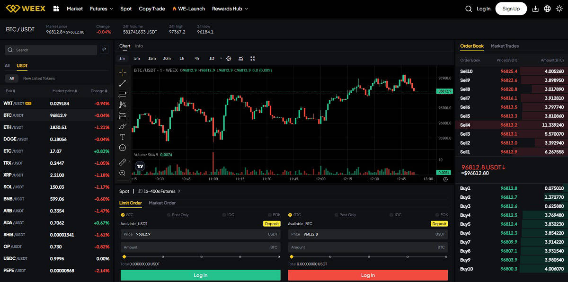Open the emoji icons tool
The image size is (568, 282).
pos(123,148)
